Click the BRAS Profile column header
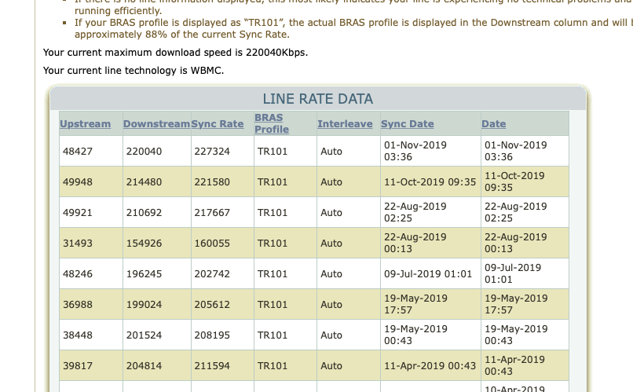The image size is (633, 392). (x=272, y=123)
